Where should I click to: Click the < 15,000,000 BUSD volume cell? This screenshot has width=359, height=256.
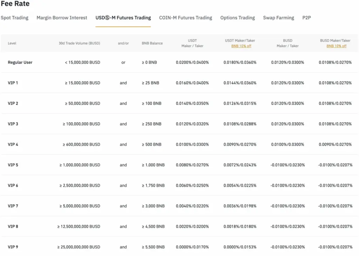click(x=82, y=62)
